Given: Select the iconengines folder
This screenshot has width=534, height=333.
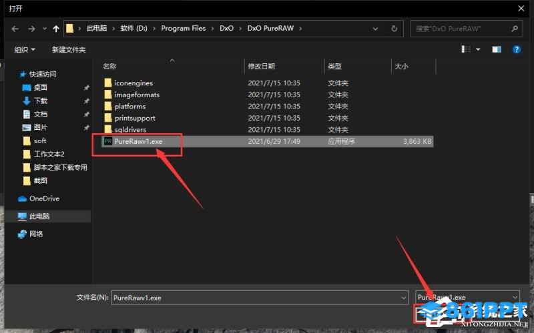Looking at the screenshot, I should pyautogui.click(x=133, y=83).
